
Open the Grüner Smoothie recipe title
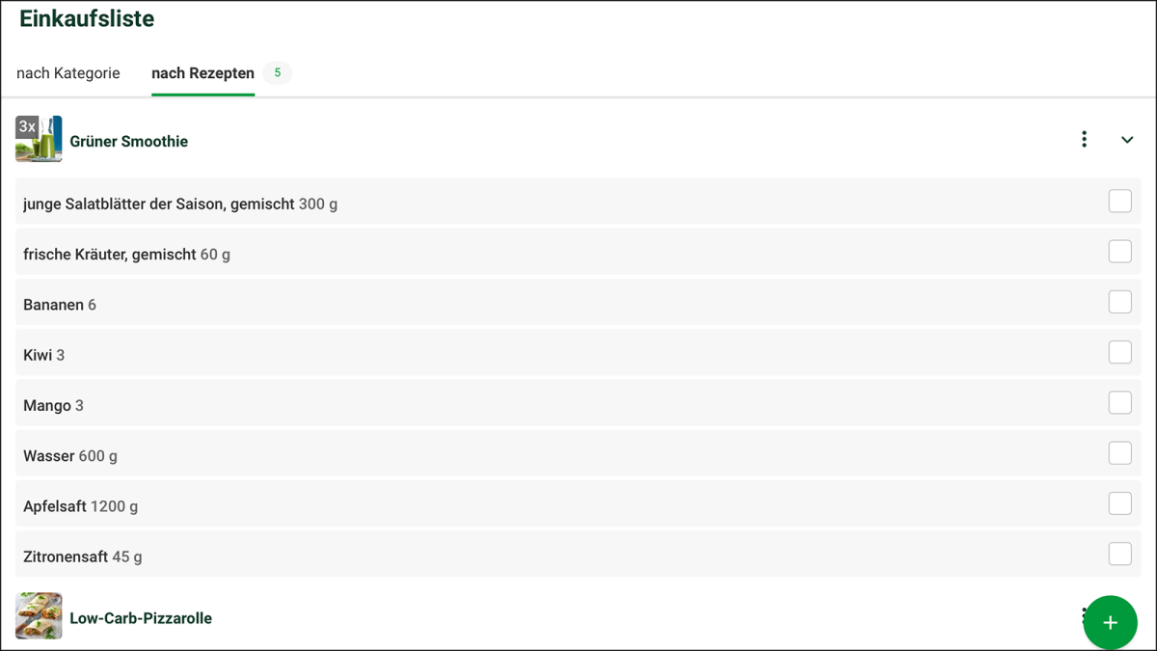(x=128, y=141)
